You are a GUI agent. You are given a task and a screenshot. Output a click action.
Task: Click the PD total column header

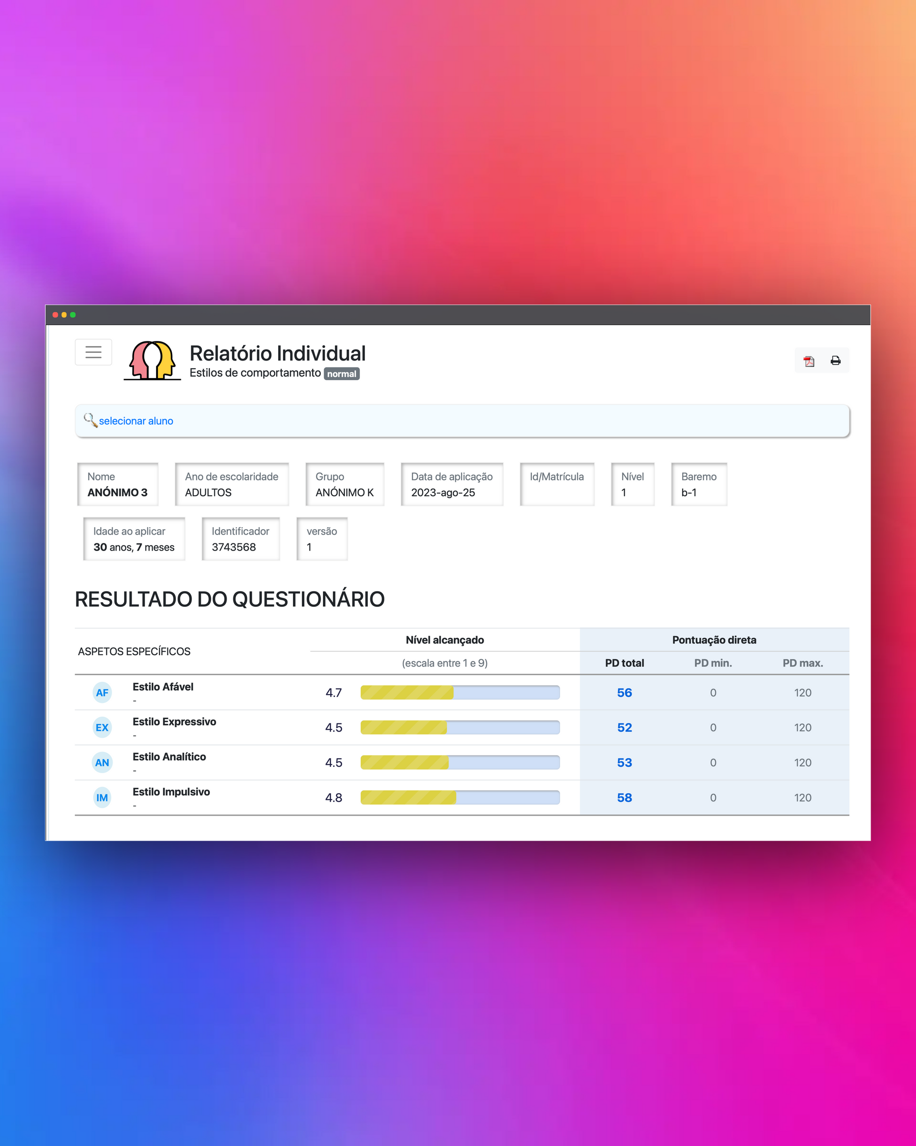tap(625, 663)
